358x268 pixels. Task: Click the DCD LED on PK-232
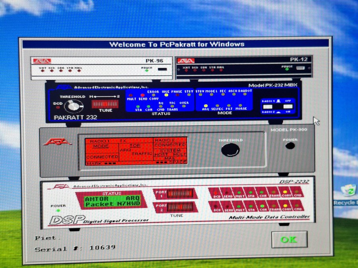coord(56,104)
